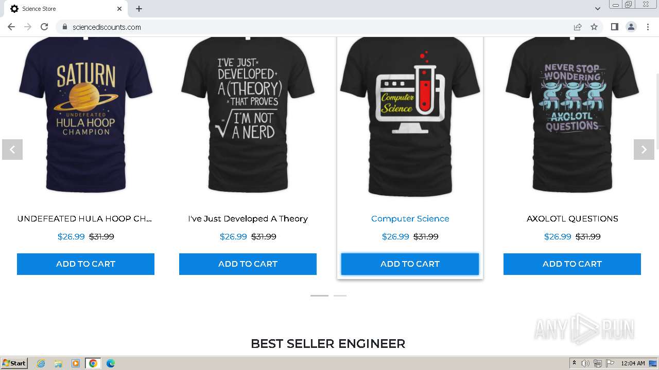
Task: Open the AXOLOTL QUESTIONS product link
Action: click(572, 218)
